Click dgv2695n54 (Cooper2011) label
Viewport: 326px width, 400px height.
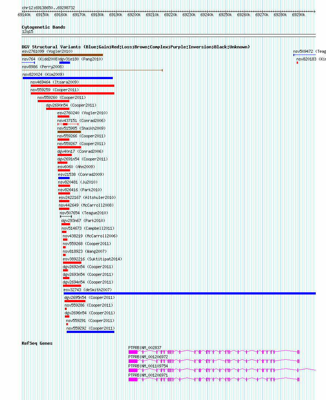coord(89,297)
